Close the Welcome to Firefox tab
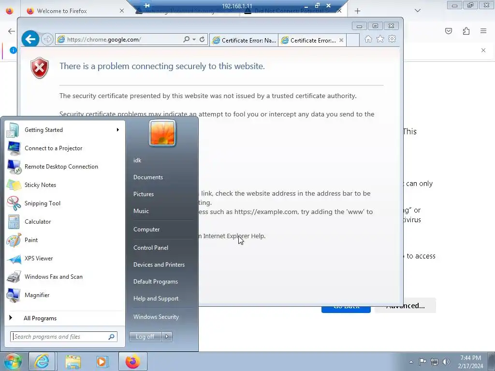 click(x=122, y=11)
